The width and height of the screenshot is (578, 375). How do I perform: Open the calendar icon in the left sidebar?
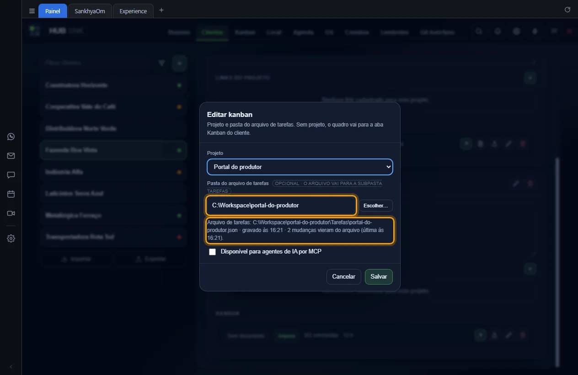pyautogui.click(x=11, y=194)
